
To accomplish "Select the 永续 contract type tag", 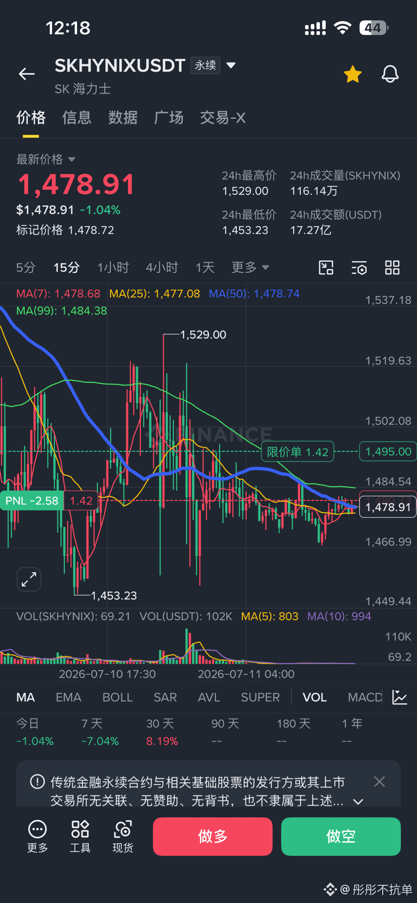I will coord(205,66).
